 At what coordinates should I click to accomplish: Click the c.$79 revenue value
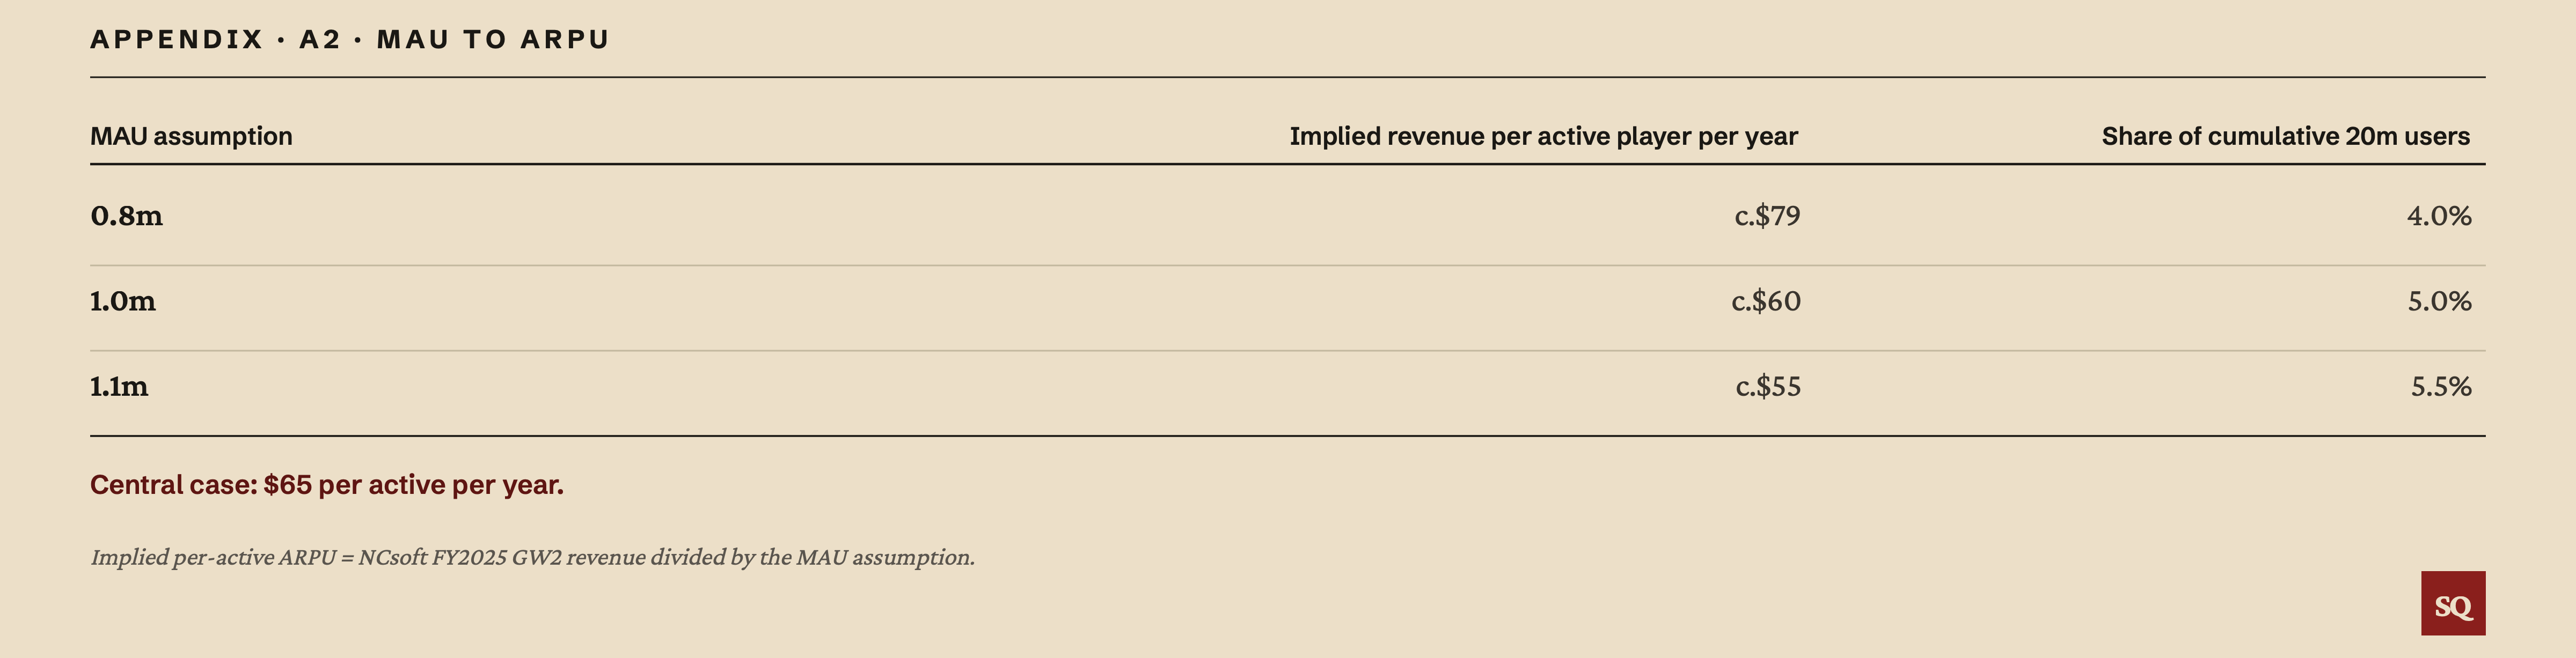[x=1767, y=215]
